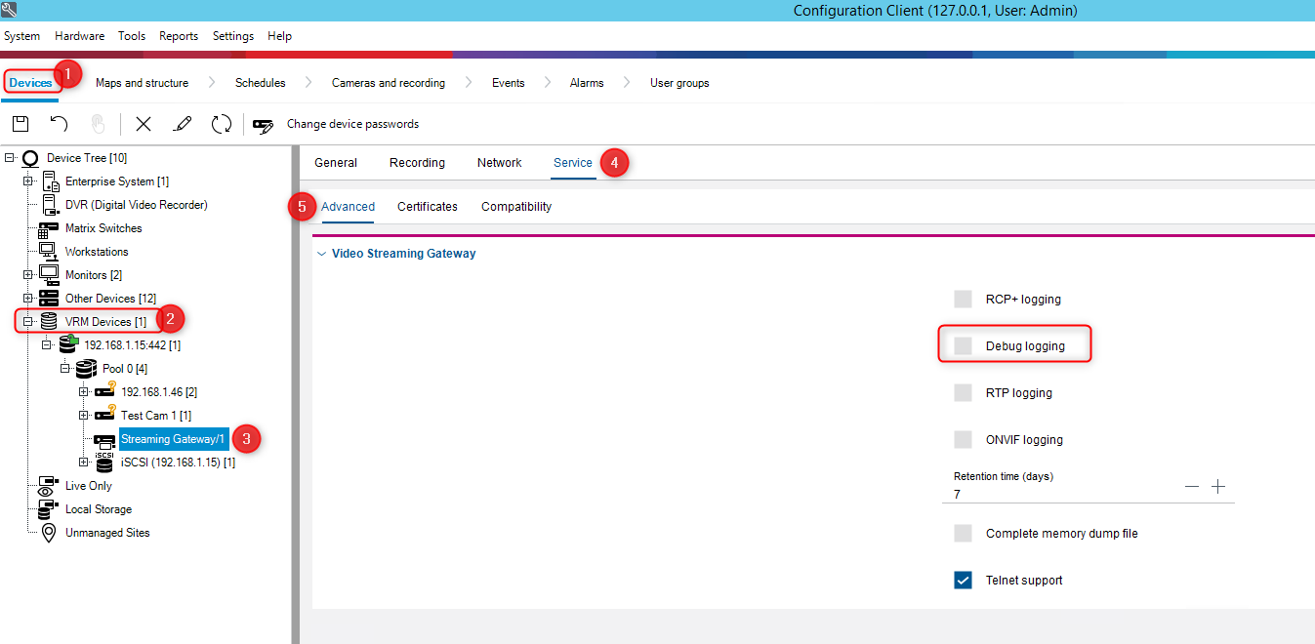The height and width of the screenshot is (644, 1315).
Task: Click the Matrix Switches icon in tree
Action: [x=49, y=228]
